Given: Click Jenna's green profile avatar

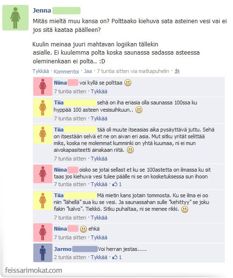Looking at the screenshot, I should 15,18.
